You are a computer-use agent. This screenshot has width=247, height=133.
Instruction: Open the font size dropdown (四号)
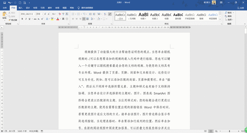42,14
